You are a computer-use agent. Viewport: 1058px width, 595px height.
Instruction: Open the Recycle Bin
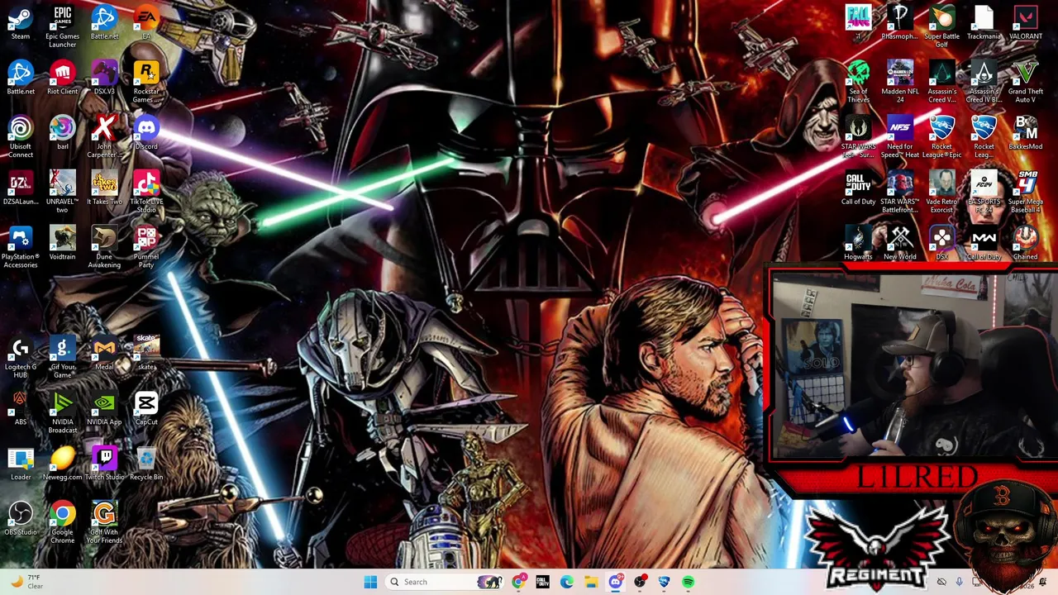click(146, 464)
